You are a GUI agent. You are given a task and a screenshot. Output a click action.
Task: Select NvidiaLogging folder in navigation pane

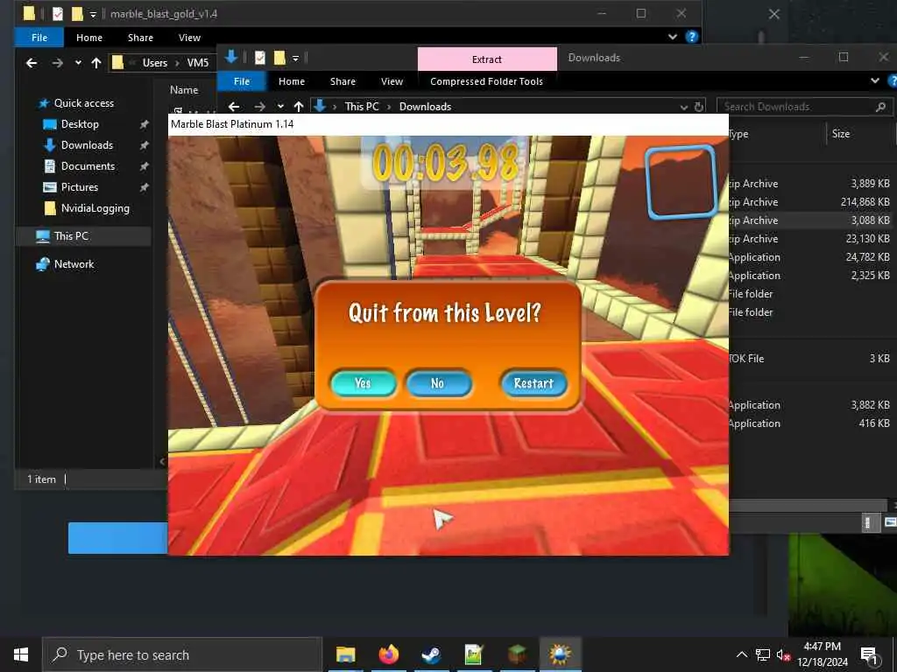tap(95, 208)
